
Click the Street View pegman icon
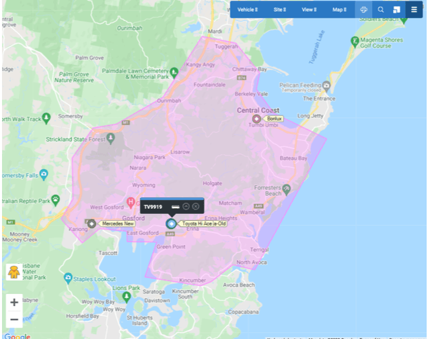[13, 272]
